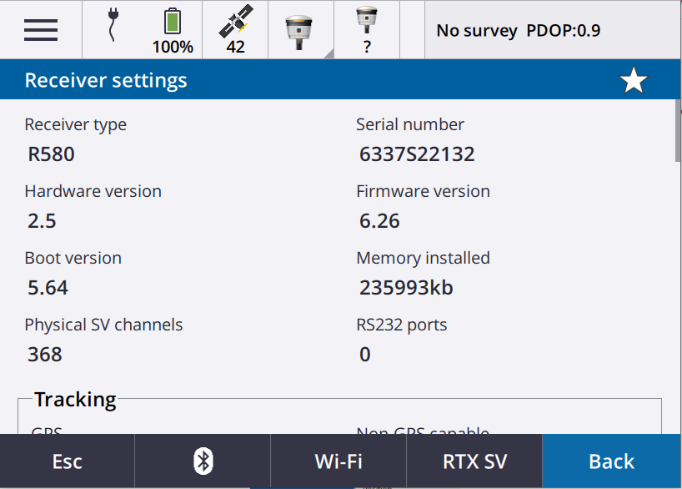Click the vertical scrollbar thumb

click(678, 131)
